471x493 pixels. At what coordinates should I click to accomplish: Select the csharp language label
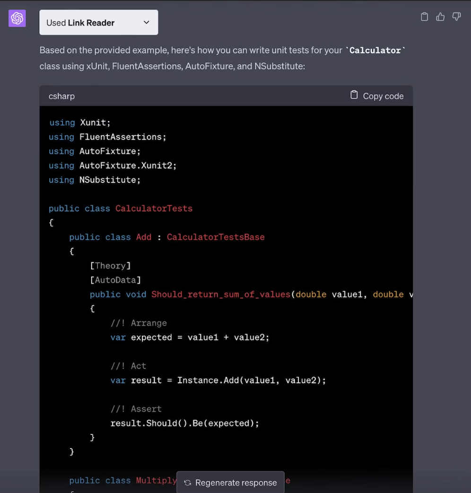61,96
